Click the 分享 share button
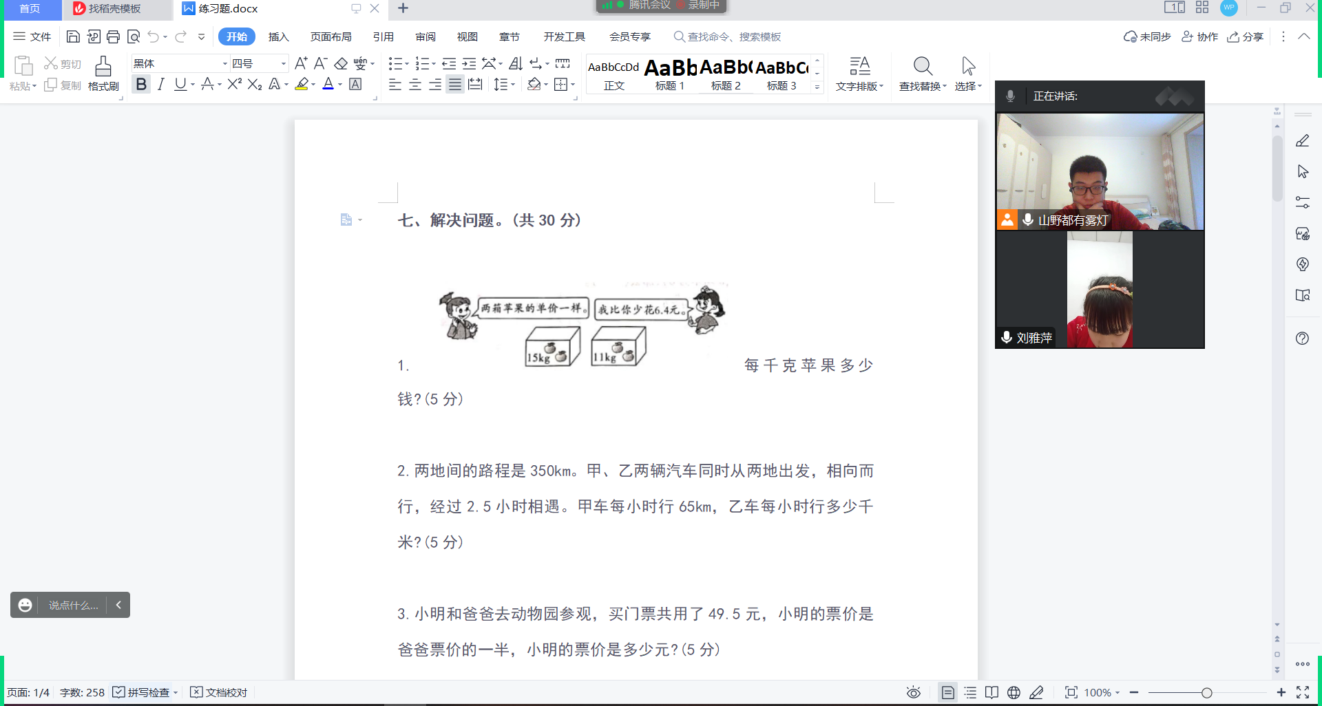 coord(1245,36)
